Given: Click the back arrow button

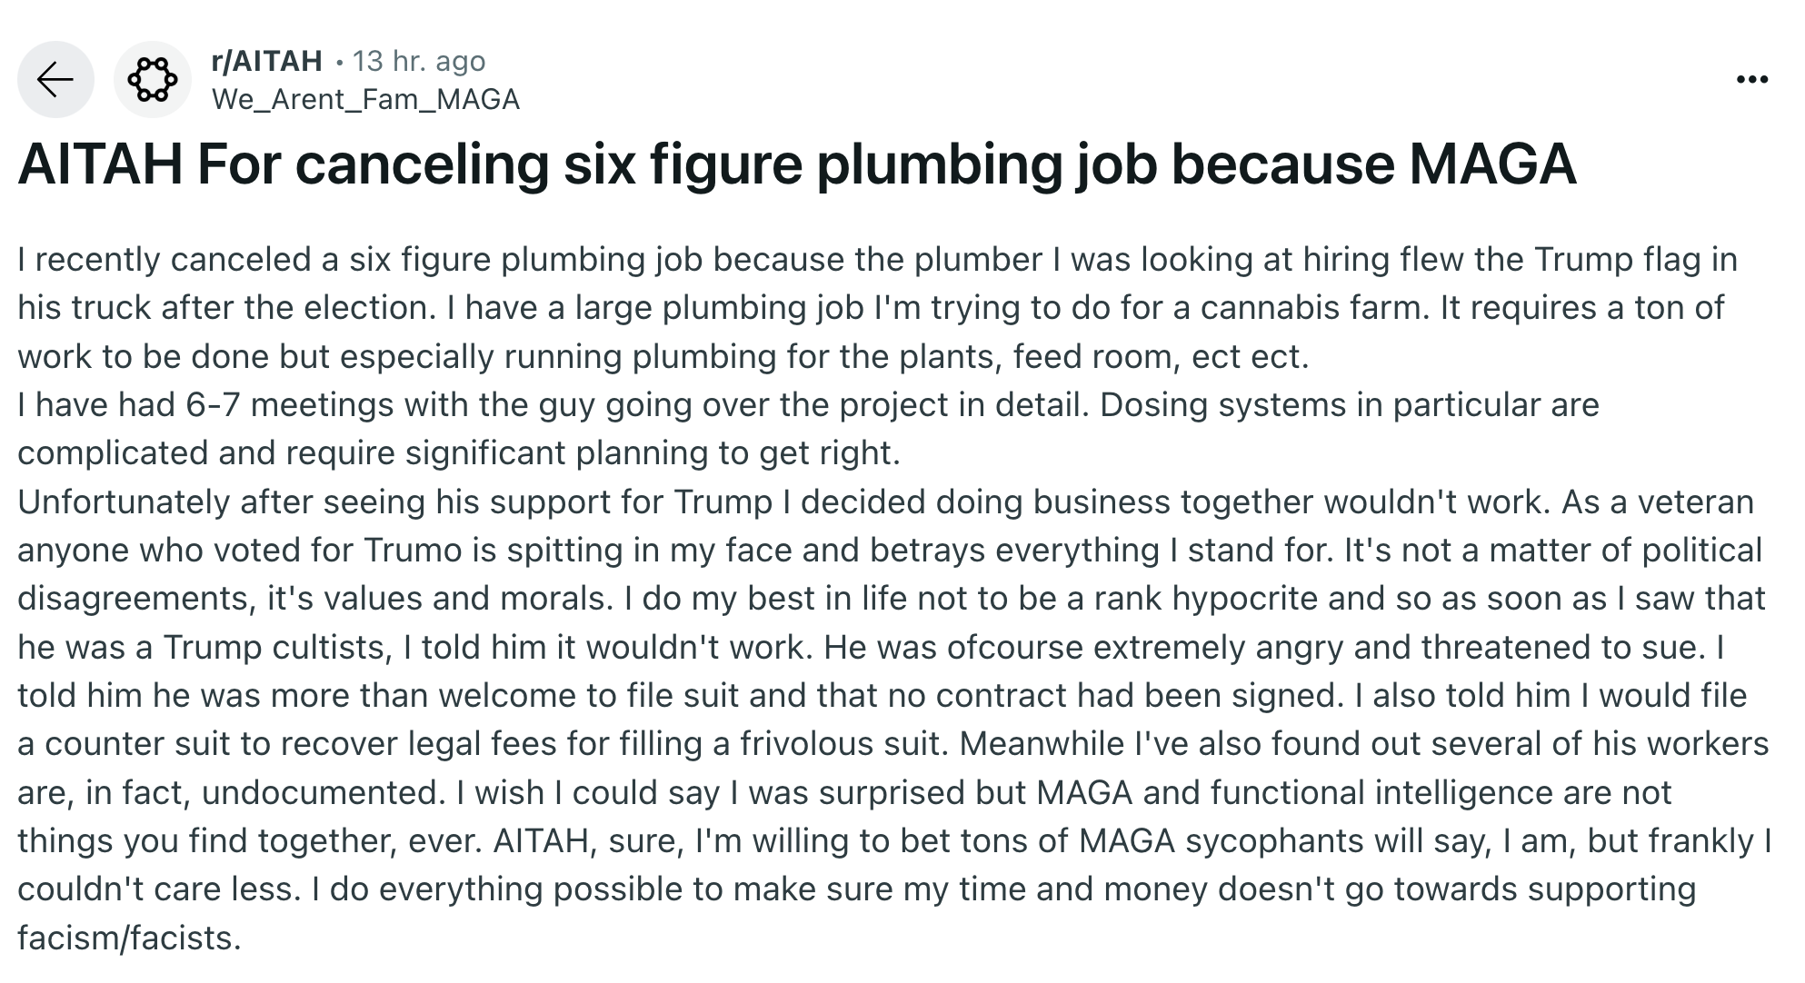Looking at the screenshot, I should click(55, 80).
